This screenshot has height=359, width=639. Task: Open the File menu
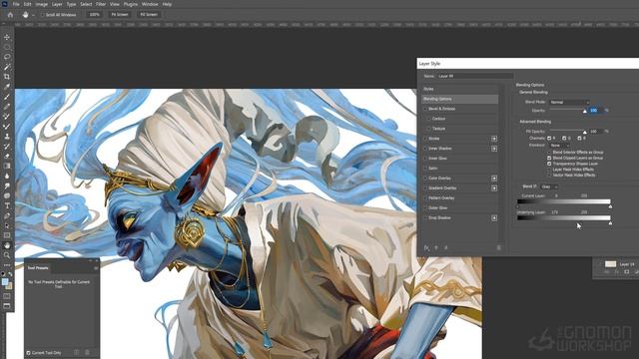16,4
